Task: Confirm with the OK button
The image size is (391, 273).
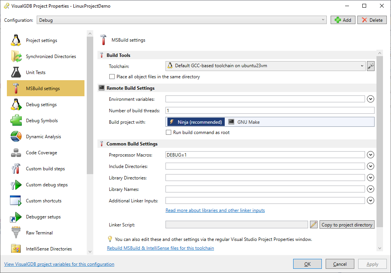Action: 307,264
